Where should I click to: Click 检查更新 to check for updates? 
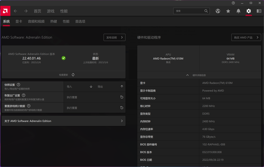click(63, 75)
